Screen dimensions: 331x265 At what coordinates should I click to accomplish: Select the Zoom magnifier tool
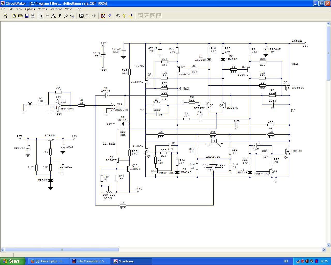pyautogui.click(x=72, y=16)
